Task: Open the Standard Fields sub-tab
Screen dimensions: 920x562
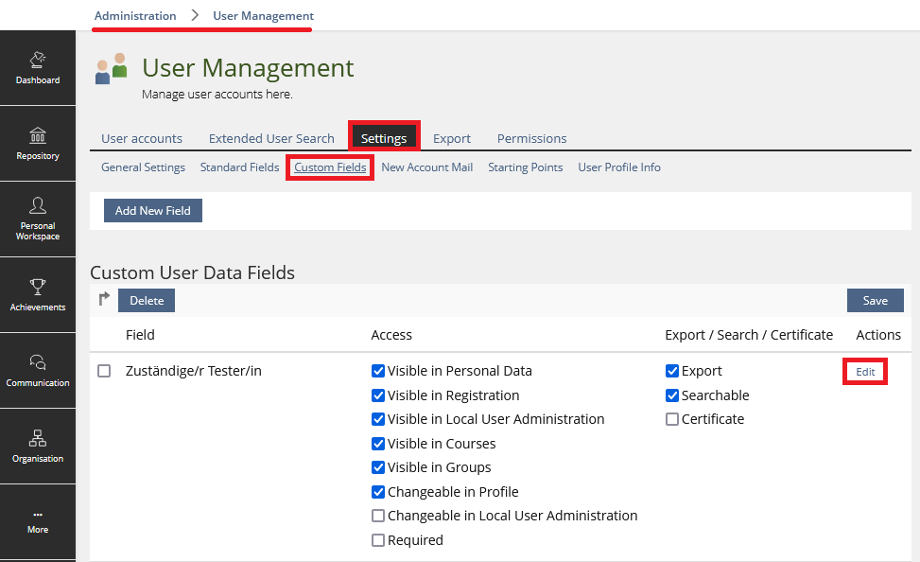Action: 239,167
